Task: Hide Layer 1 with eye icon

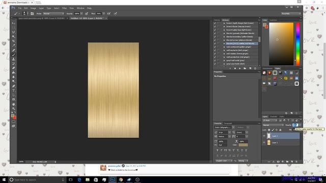Action: click(264, 142)
